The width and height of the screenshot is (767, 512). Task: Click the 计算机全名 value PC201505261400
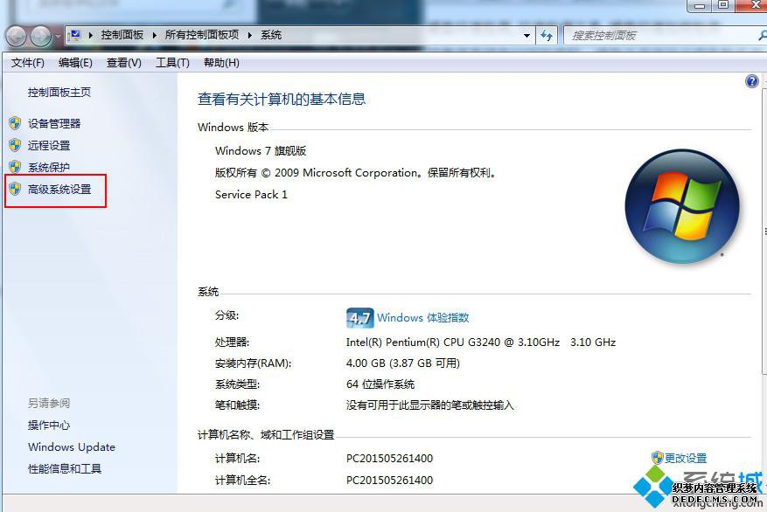click(389, 481)
